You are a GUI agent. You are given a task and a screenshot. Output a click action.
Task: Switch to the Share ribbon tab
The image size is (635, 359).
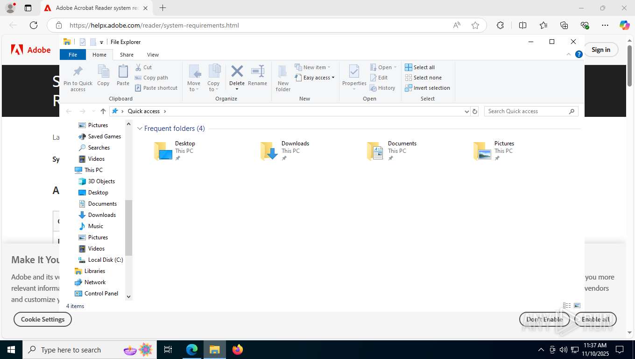point(127,55)
